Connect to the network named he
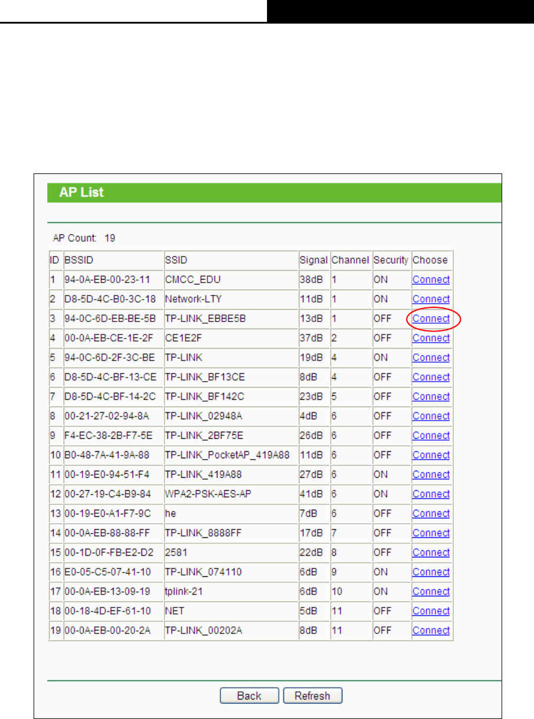Image resolution: width=534 pixels, height=719 pixels. point(431,513)
